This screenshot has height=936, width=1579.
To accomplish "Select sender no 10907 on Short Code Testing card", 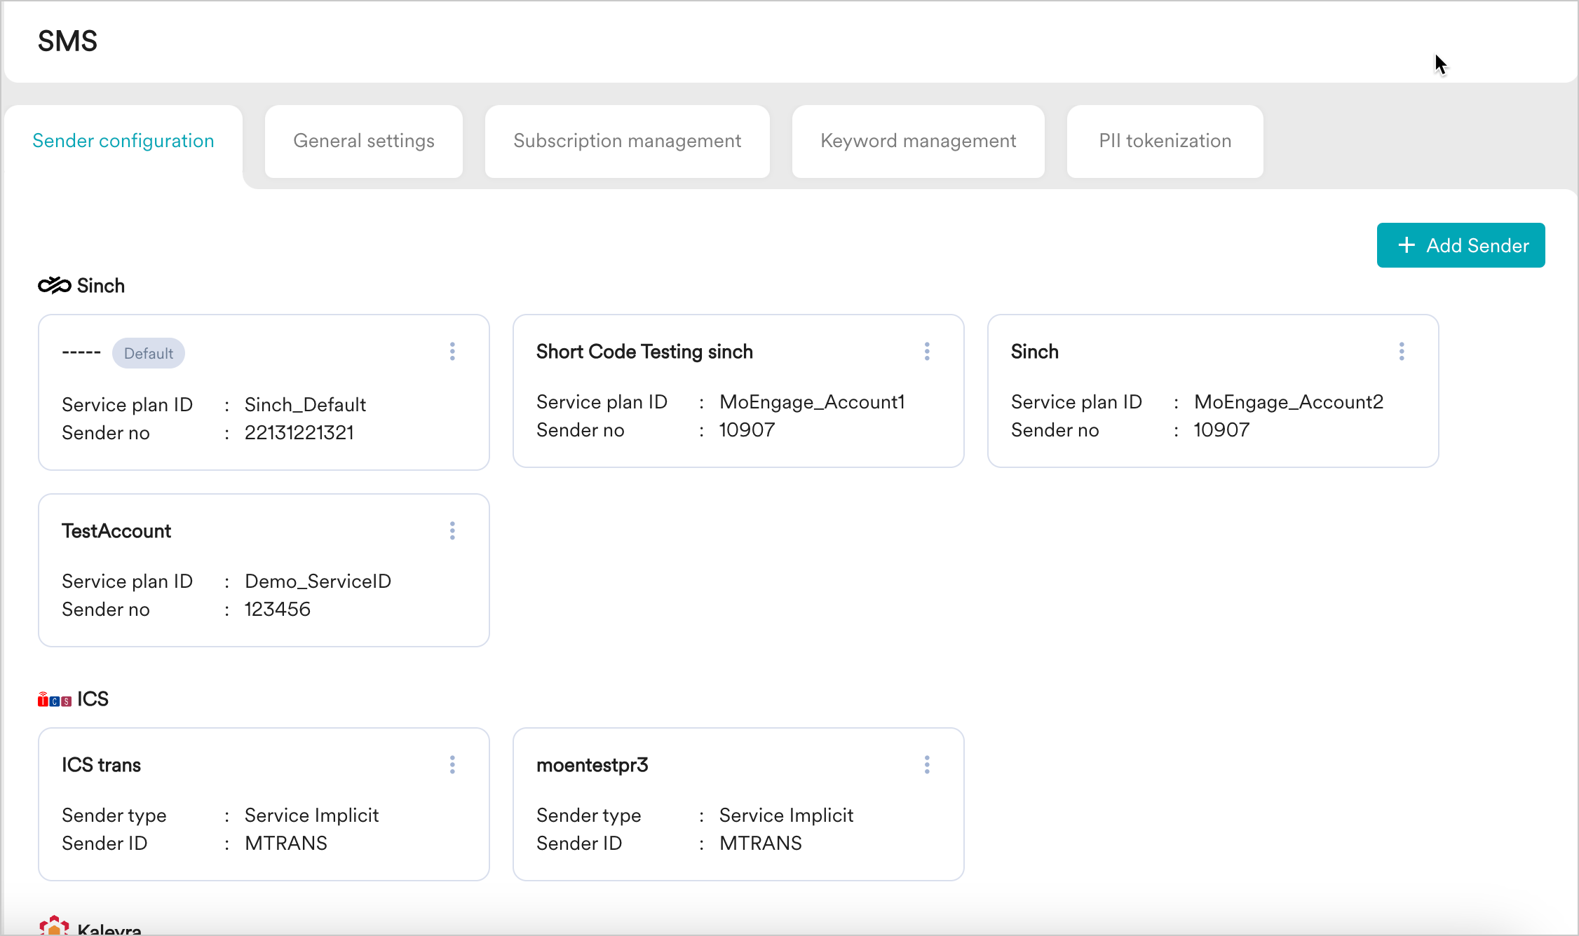I will (x=747, y=430).
